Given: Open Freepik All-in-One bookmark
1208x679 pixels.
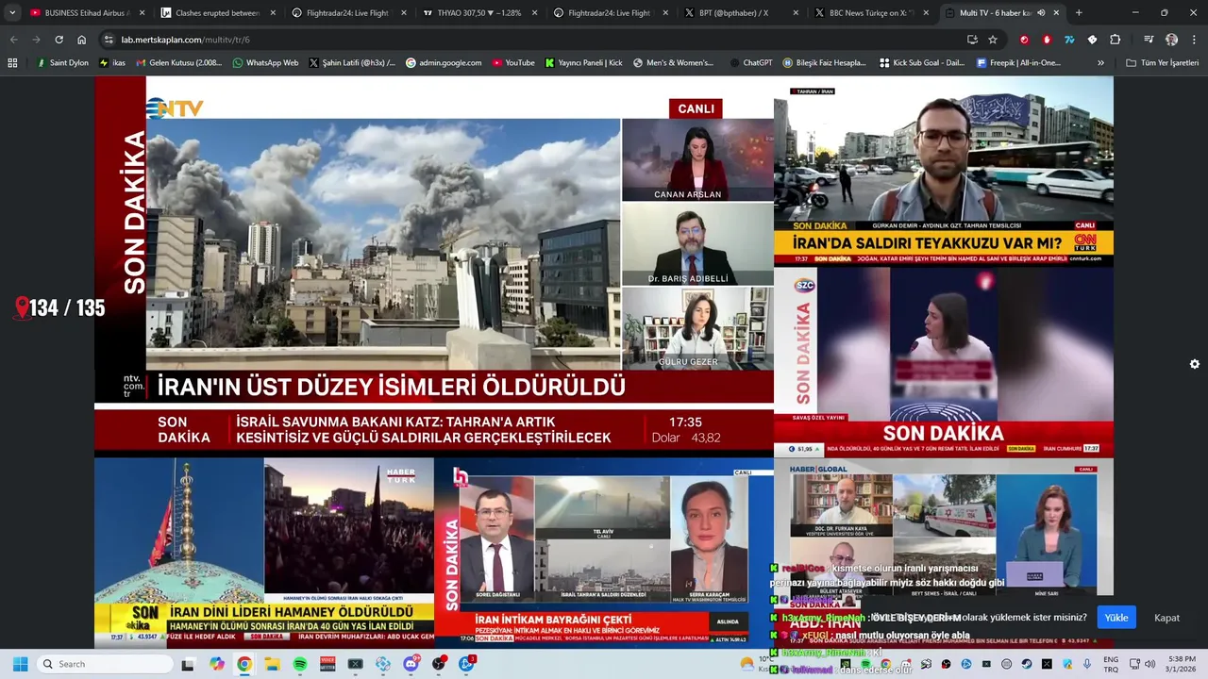Looking at the screenshot, I should (x=1018, y=62).
